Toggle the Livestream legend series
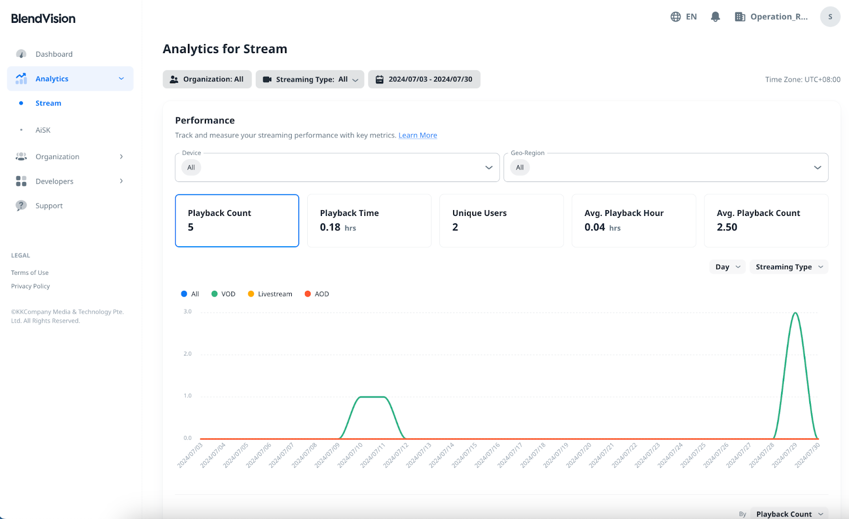The image size is (849, 519). (270, 294)
